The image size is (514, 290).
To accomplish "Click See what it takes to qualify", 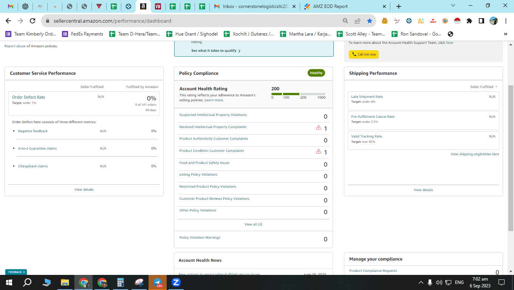I will (216, 51).
